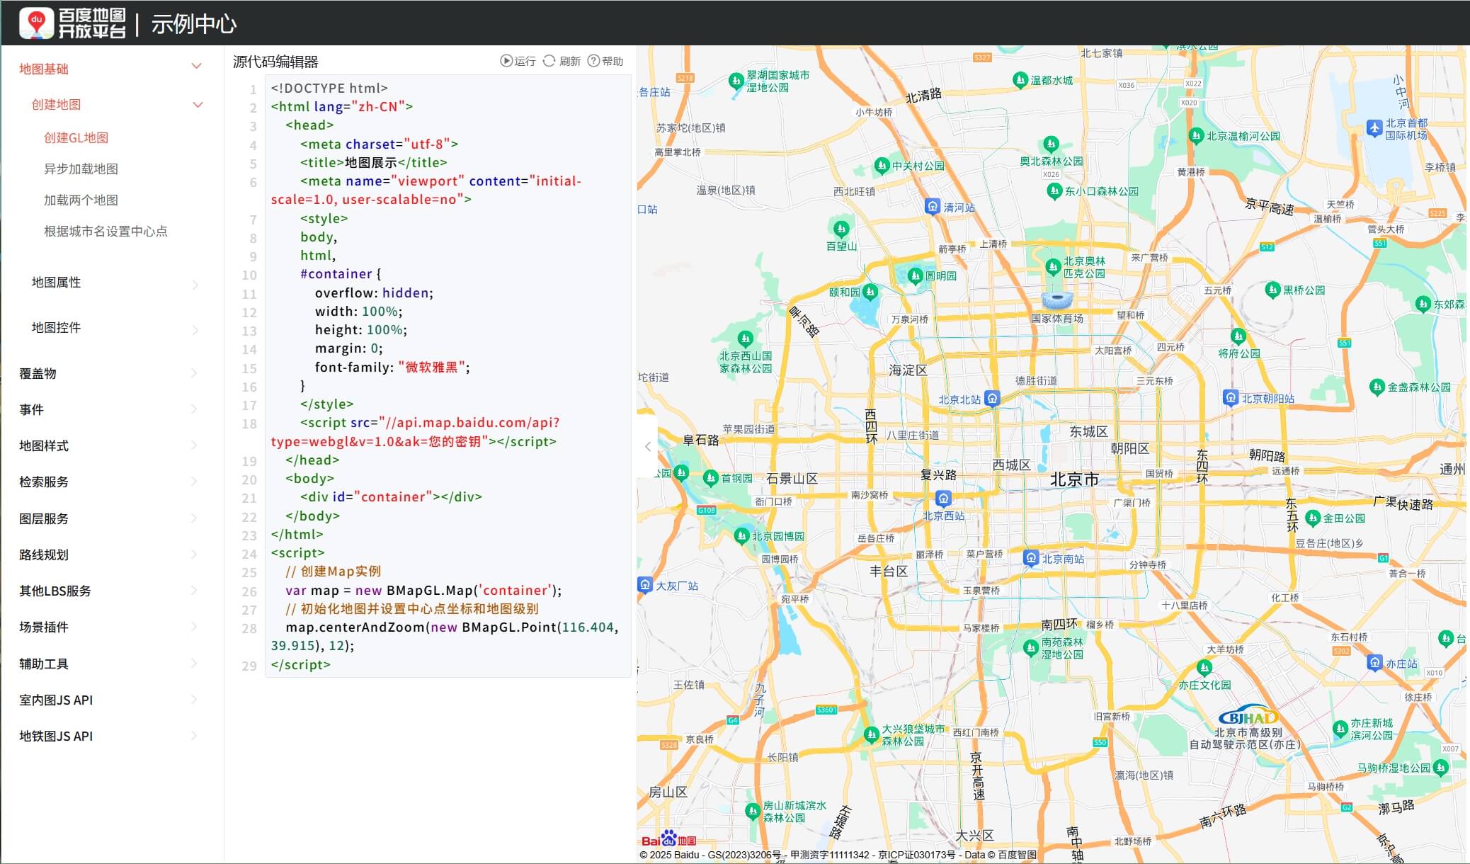The image size is (1470, 864).
Task: Open the 其他LBS服务 menu item
Action: click(x=55, y=591)
